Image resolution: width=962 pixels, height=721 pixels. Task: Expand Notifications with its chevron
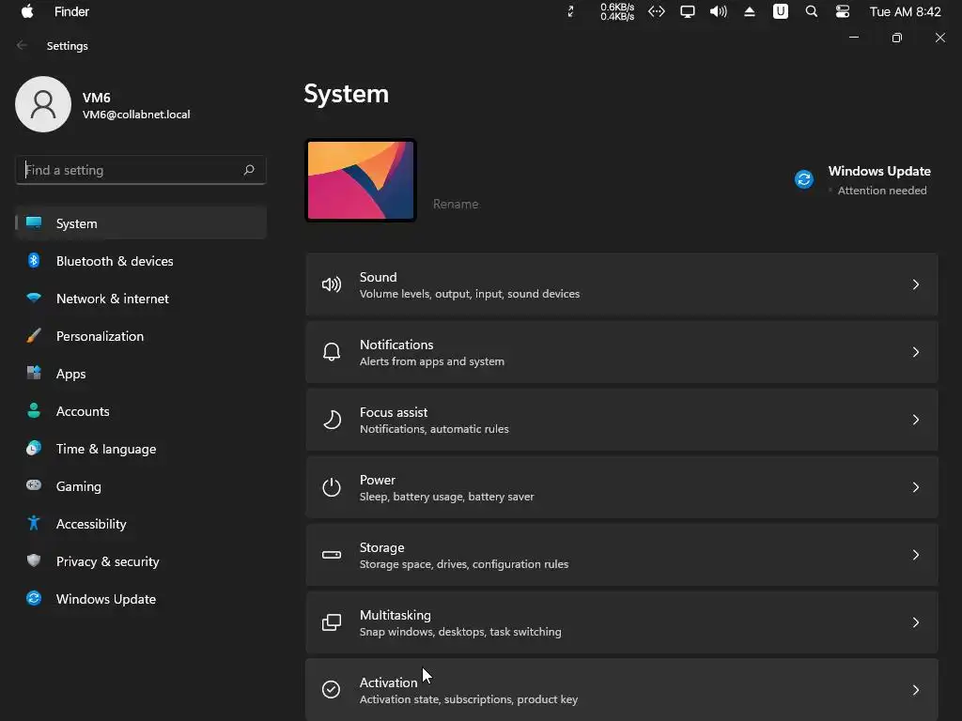[x=915, y=352]
